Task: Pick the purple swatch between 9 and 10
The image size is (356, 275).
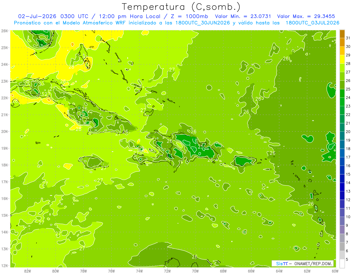Action: 342,221
